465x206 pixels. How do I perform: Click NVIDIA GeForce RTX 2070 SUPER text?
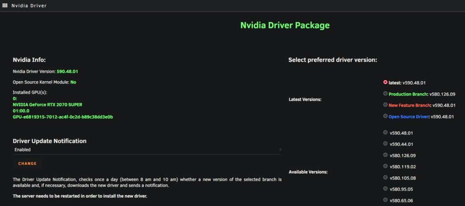[47, 105]
